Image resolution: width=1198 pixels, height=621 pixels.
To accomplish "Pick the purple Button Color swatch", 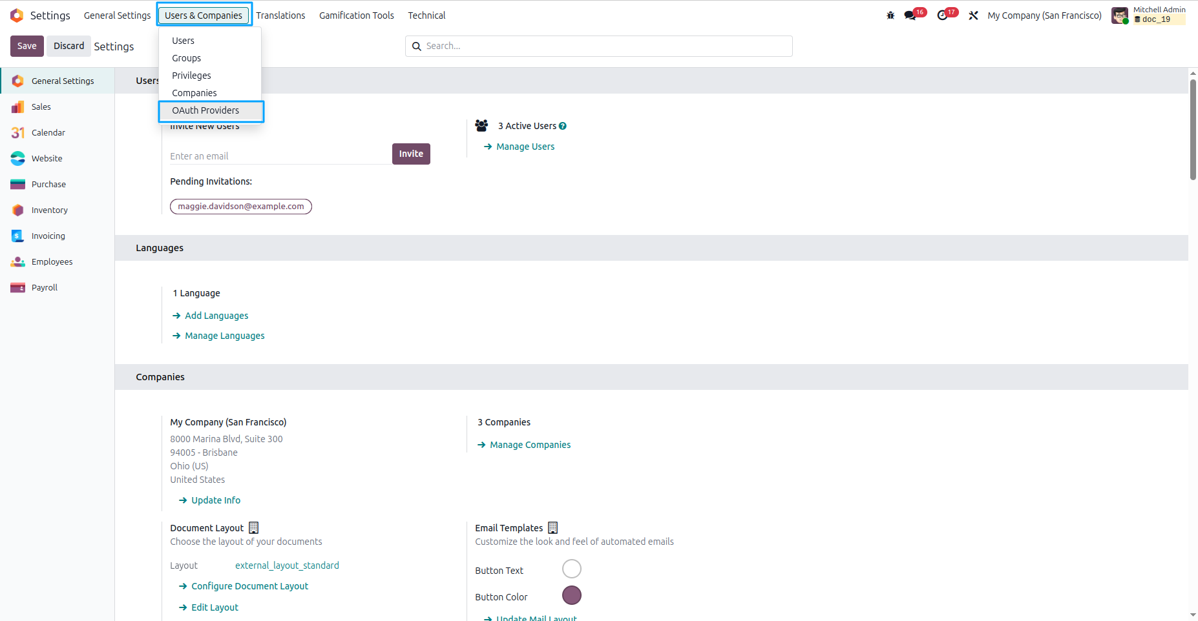I will coord(572,595).
